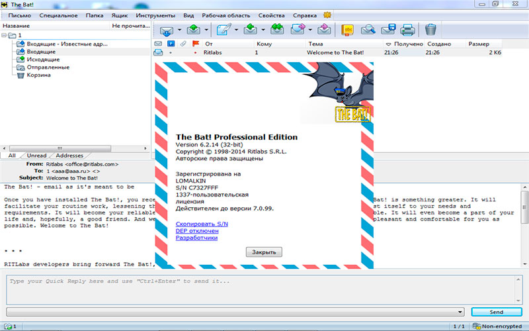The height and width of the screenshot is (331, 529).
Task: Open dropdown arrow next to Get new mail
Action: (x=179, y=30)
